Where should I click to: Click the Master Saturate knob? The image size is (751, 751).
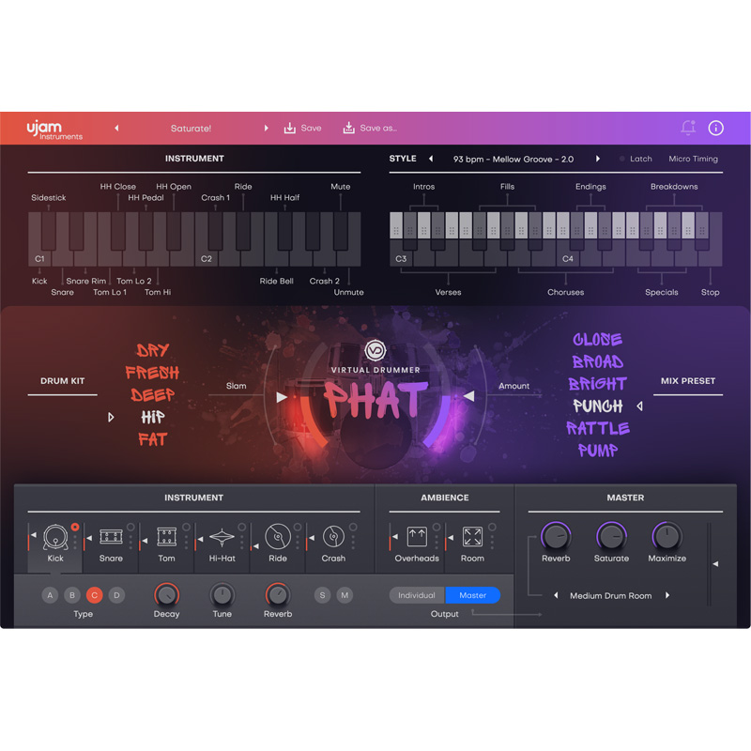(612, 536)
